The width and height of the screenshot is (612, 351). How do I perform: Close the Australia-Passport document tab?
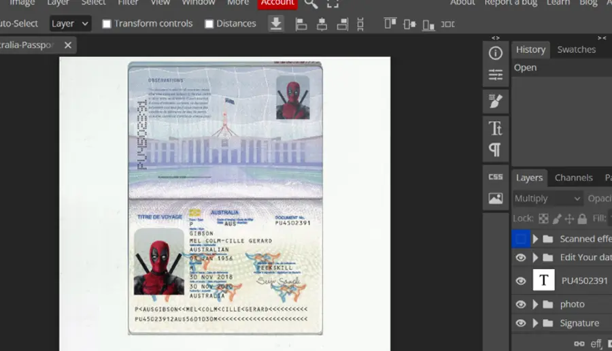point(68,46)
